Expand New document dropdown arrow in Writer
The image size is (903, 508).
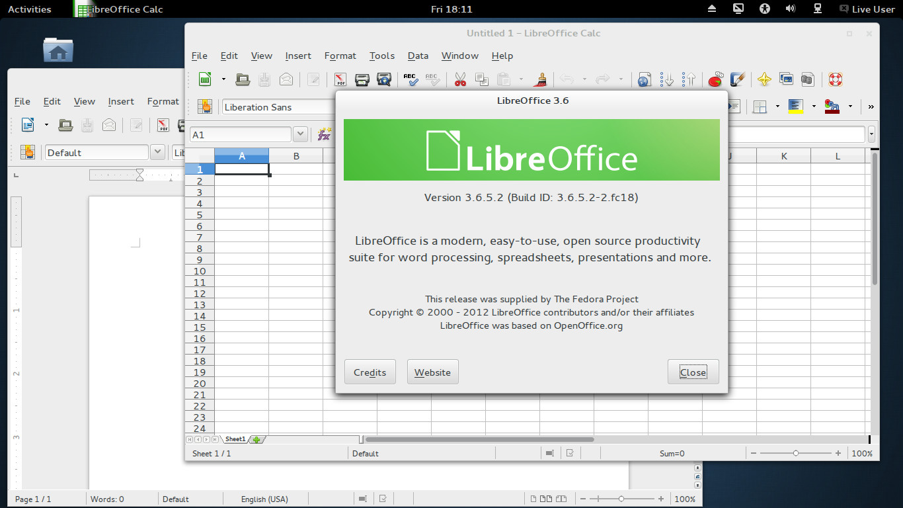[46, 124]
